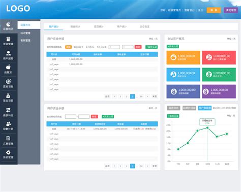241x192 pixels.
Task: Go to previous page in lower table pagination
Action: [114, 166]
